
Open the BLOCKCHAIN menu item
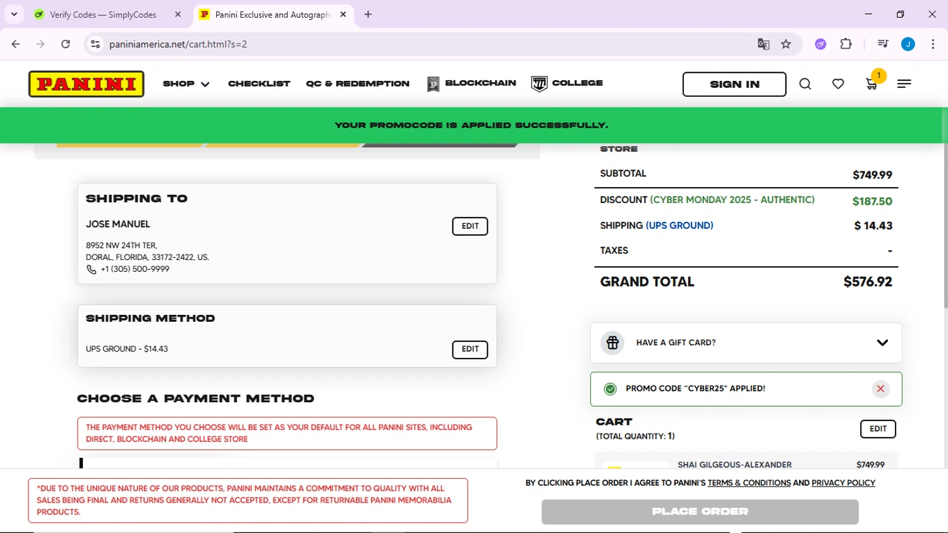tap(480, 83)
